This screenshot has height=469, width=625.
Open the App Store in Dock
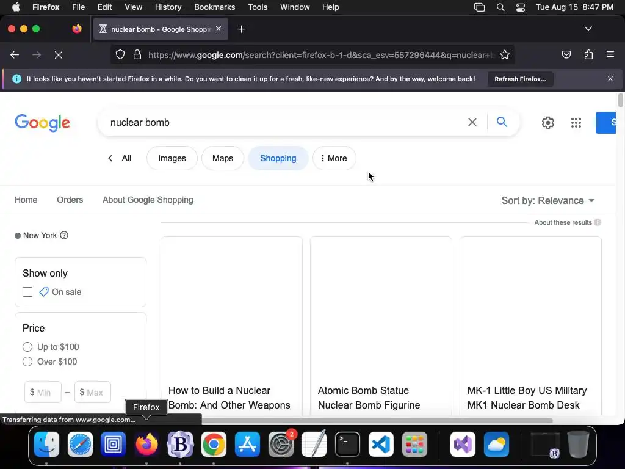247,445
